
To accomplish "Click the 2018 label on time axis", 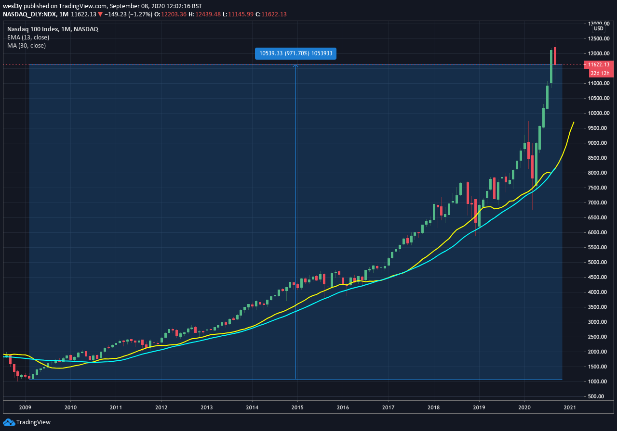I will [x=434, y=407].
